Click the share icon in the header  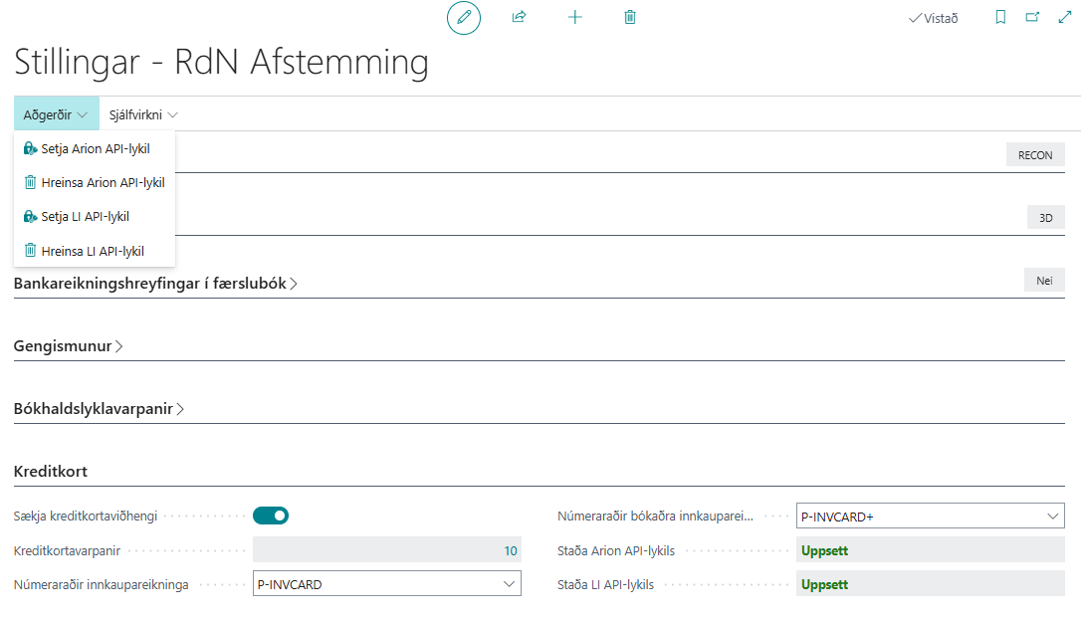519,17
